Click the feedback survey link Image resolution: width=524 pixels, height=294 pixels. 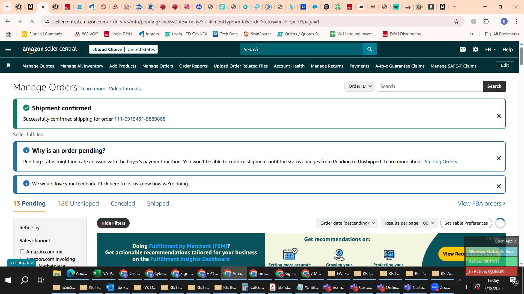click(111, 184)
